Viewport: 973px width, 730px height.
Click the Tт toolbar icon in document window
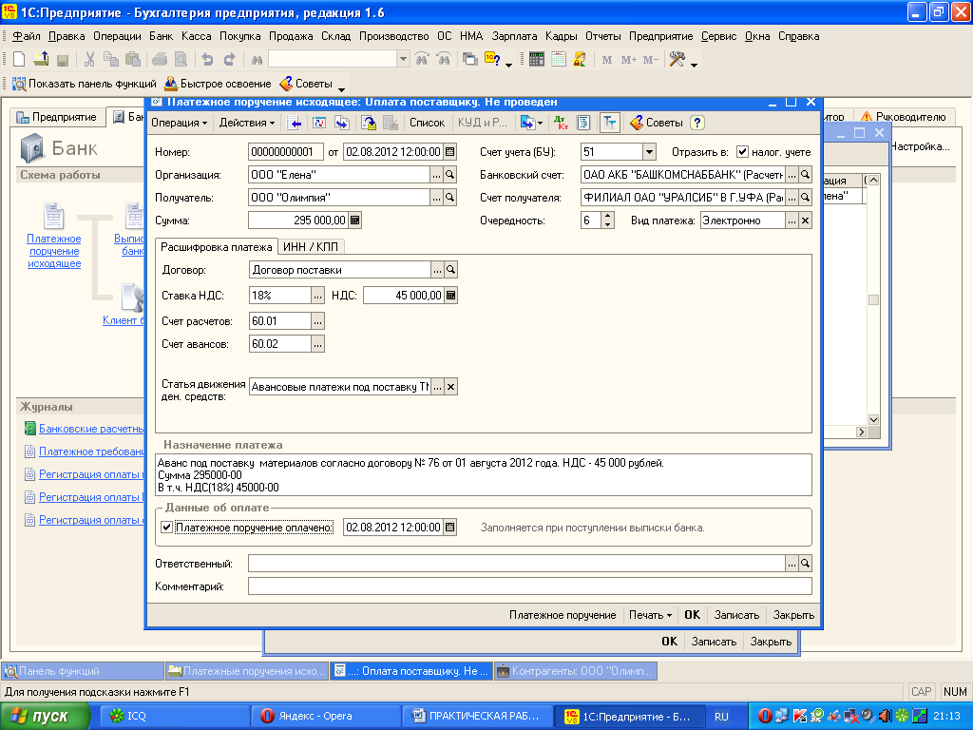tap(610, 123)
